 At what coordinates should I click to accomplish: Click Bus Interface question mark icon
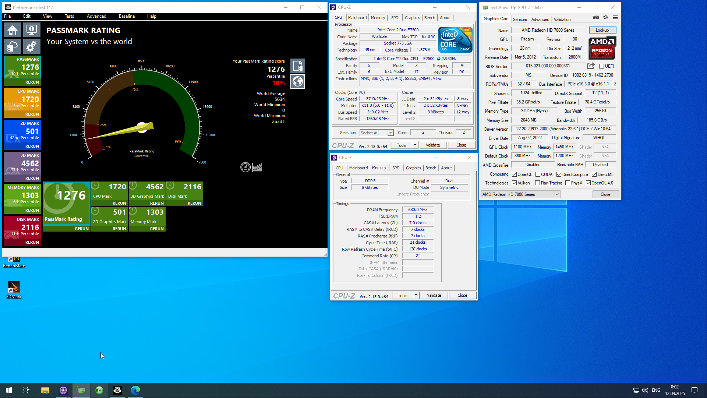pyautogui.click(x=615, y=84)
